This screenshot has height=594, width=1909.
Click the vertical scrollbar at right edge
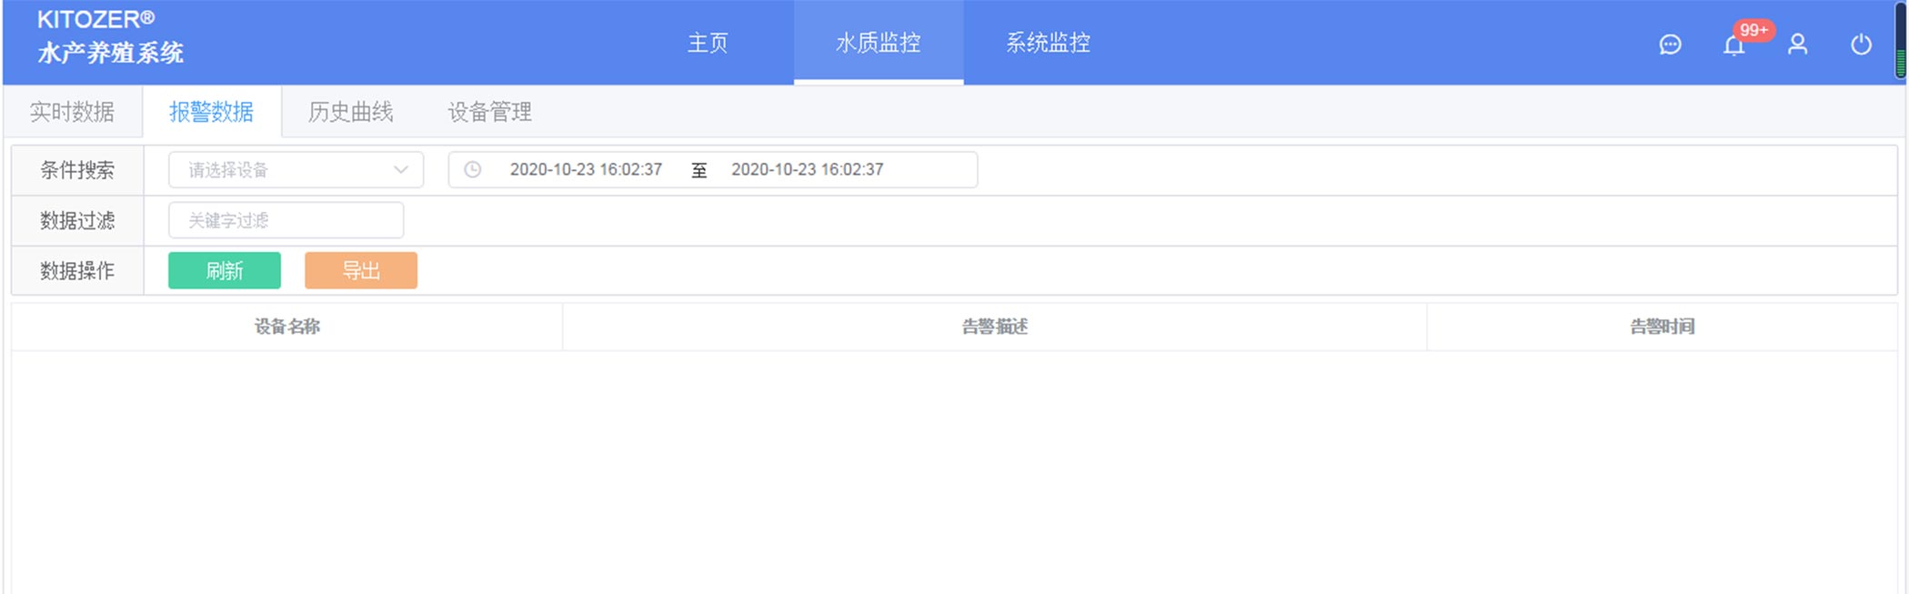pyautogui.click(x=1901, y=41)
